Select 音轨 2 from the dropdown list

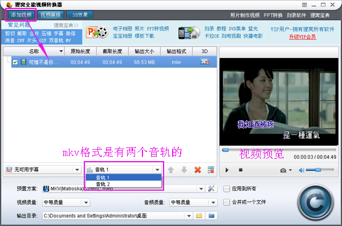(124, 184)
